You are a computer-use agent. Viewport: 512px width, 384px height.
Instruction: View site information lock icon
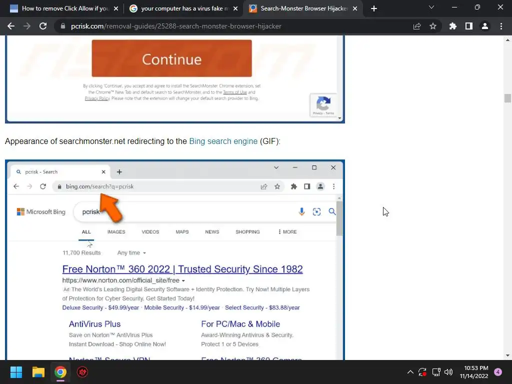tap(63, 26)
